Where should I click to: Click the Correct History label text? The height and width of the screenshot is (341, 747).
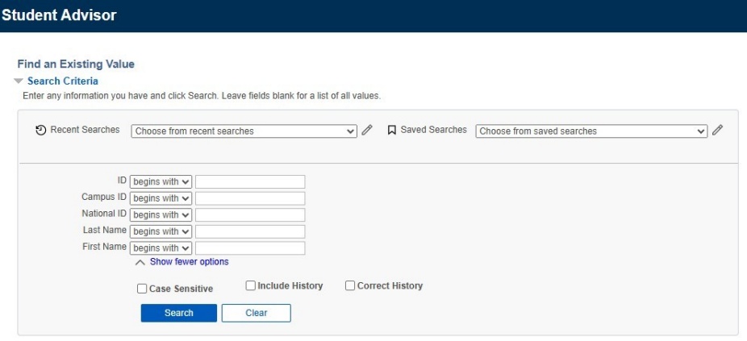(x=390, y=285)
